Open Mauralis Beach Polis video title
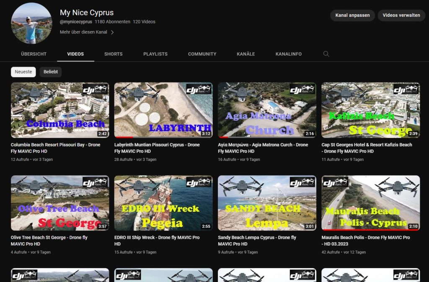Image resolution: width=429 pixels, height=282 pixels. click(366, 241)
